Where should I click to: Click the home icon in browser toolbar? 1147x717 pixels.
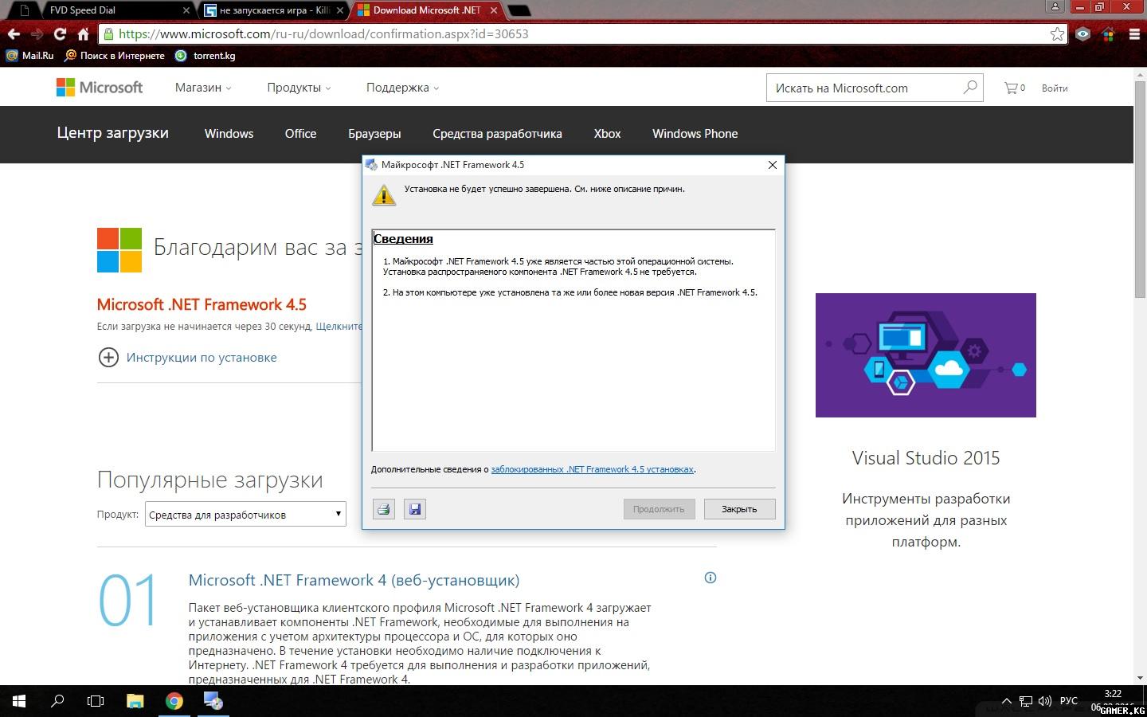click(x=83, y=34)
